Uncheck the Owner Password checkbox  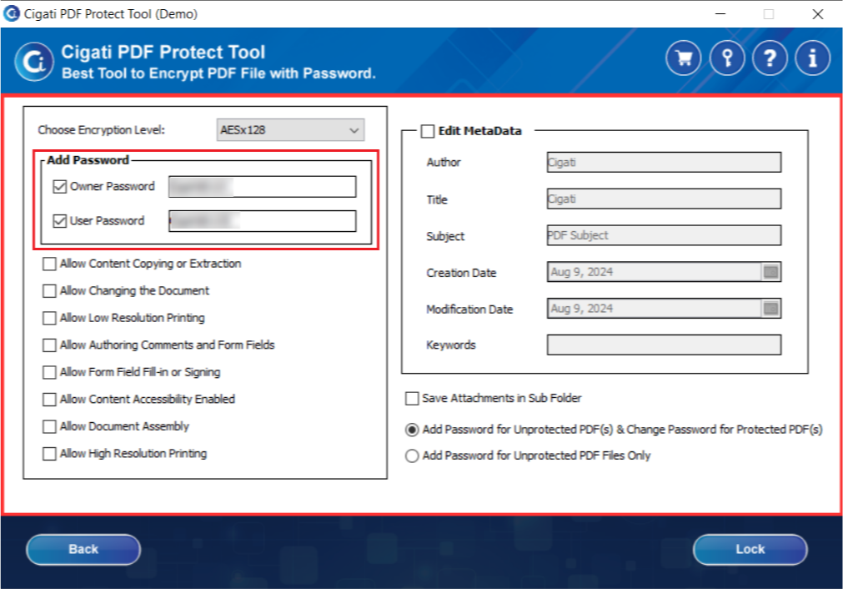pyautogui.click(x=60, y=187)
